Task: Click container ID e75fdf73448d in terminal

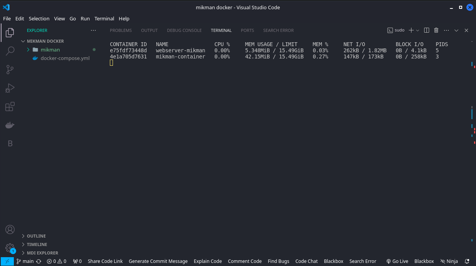Action: coord(128,50)
